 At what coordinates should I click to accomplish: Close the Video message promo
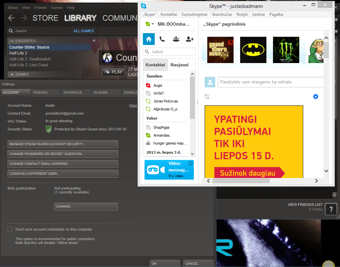tap(191, 163)
